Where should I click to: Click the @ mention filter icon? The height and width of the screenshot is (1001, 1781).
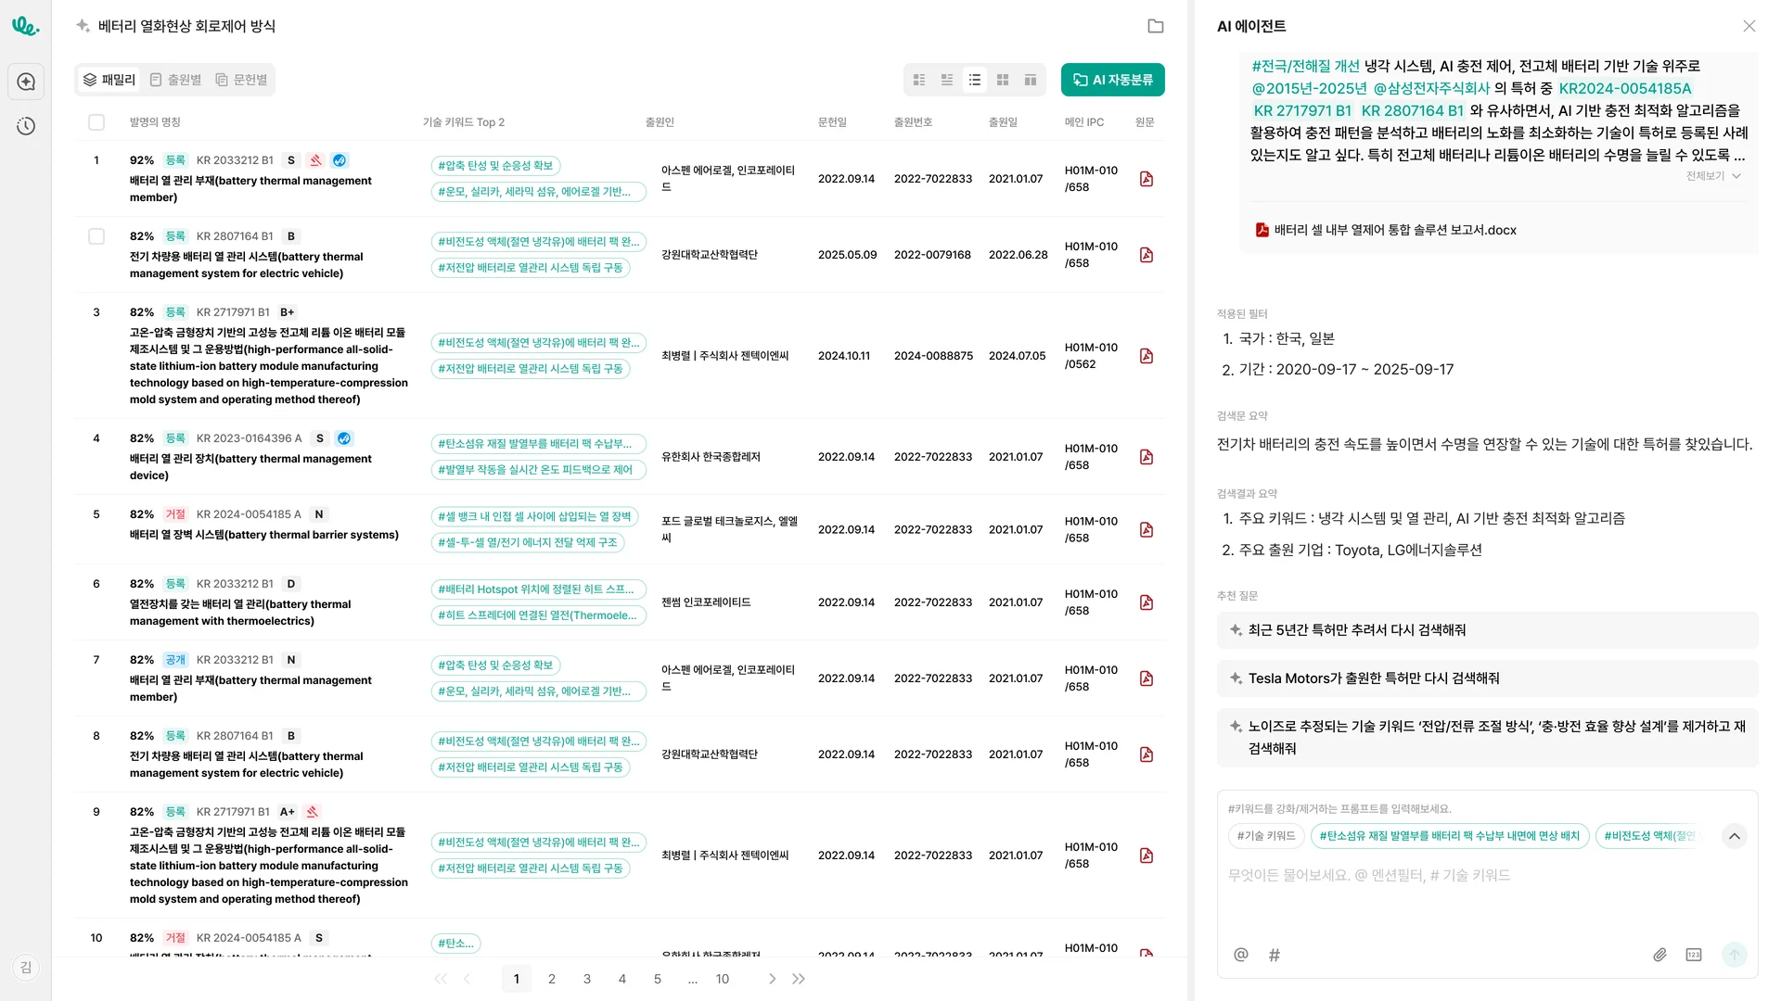click(1240, 955)
